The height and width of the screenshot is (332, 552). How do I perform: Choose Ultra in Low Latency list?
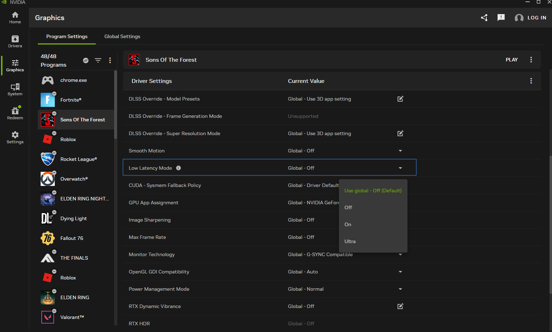(x=373, y=241)
